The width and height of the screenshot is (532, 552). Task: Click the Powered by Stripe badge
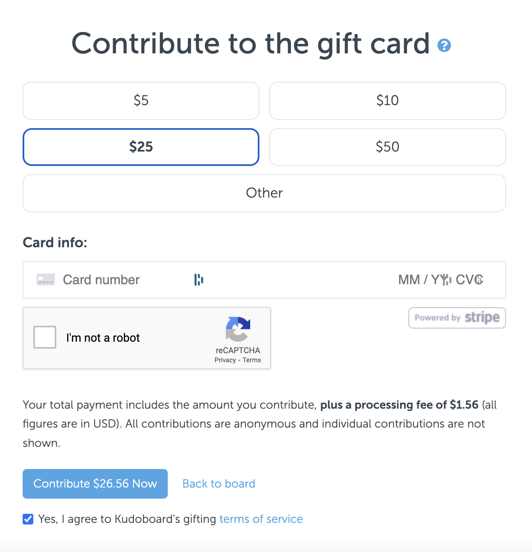457,318
